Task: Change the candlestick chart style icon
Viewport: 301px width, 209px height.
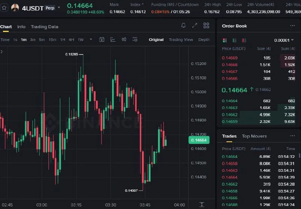Action: coord(124,39)
